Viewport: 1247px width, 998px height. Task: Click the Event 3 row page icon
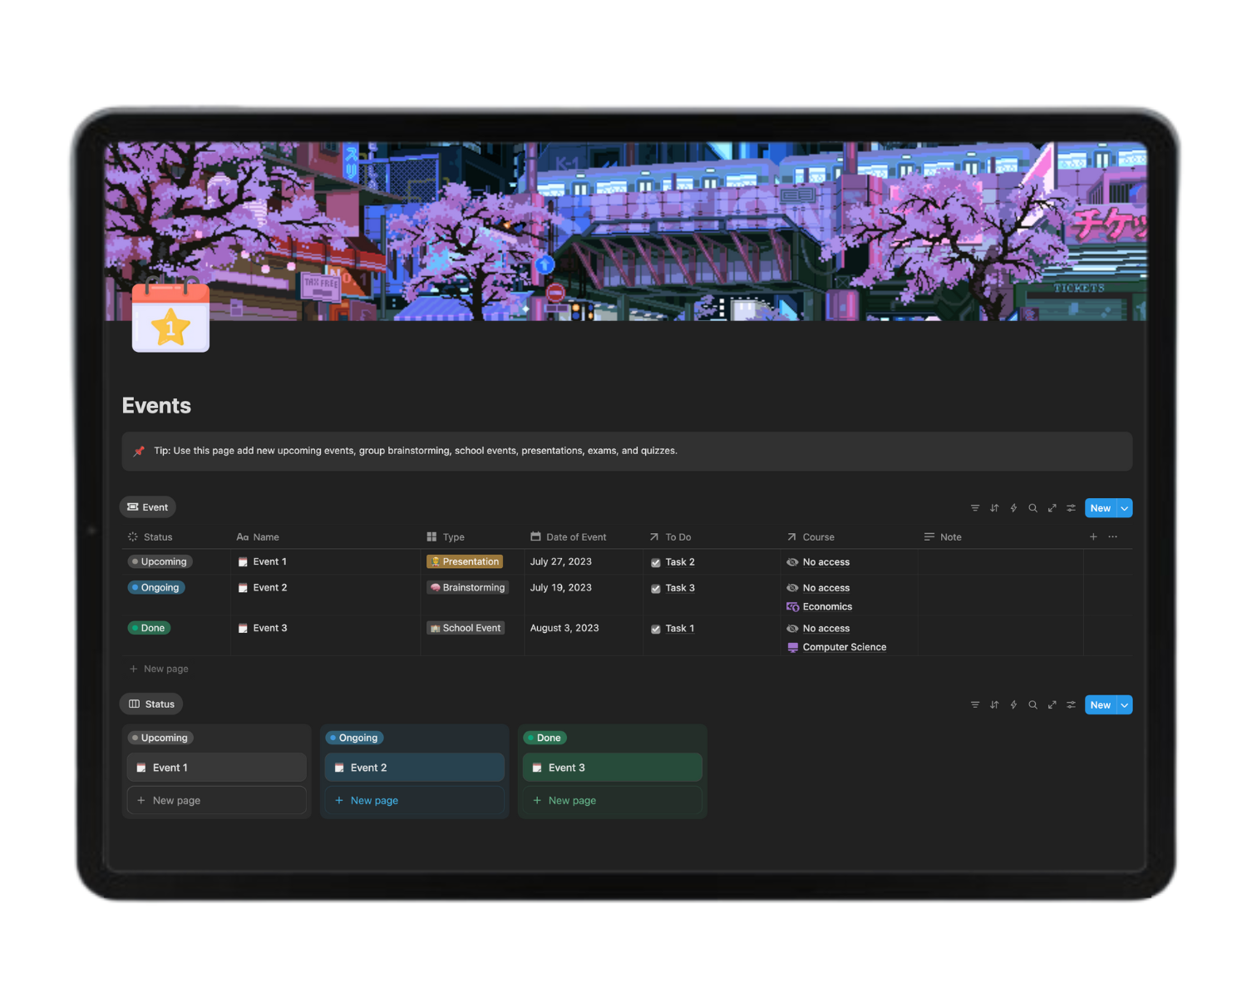coord(243,629)
